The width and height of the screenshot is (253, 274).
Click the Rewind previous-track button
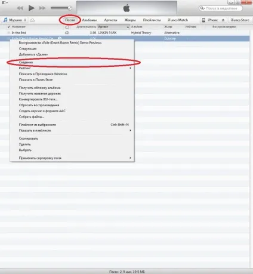[20, 8]
